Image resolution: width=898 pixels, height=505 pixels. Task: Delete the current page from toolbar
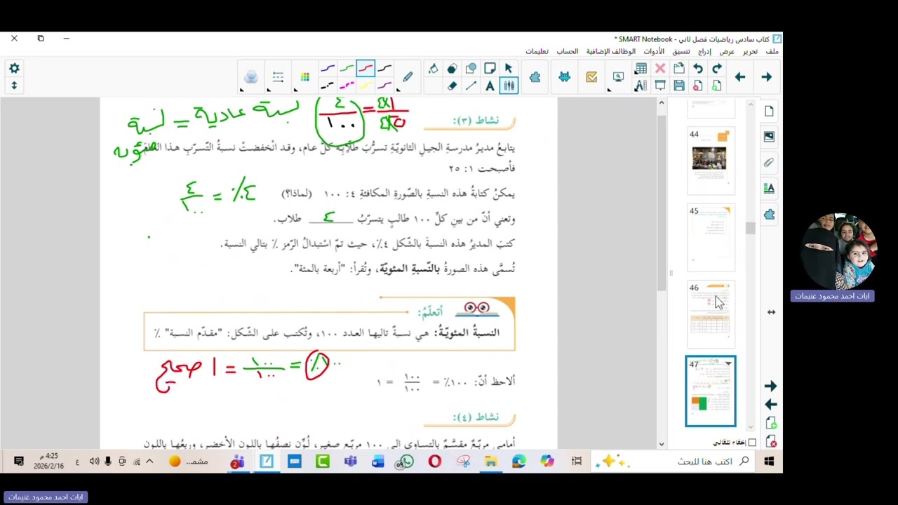698,86
